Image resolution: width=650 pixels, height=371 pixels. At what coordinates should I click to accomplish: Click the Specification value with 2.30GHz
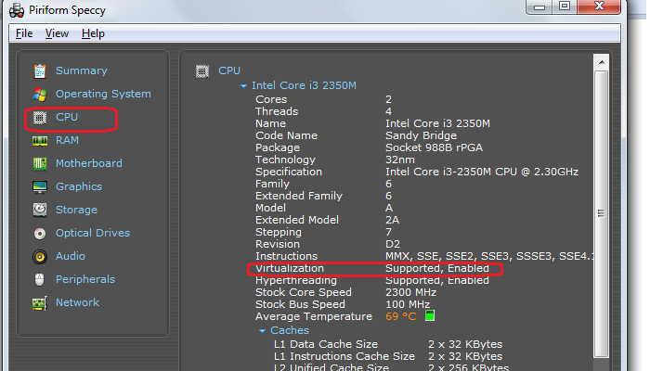click(482, 172)
